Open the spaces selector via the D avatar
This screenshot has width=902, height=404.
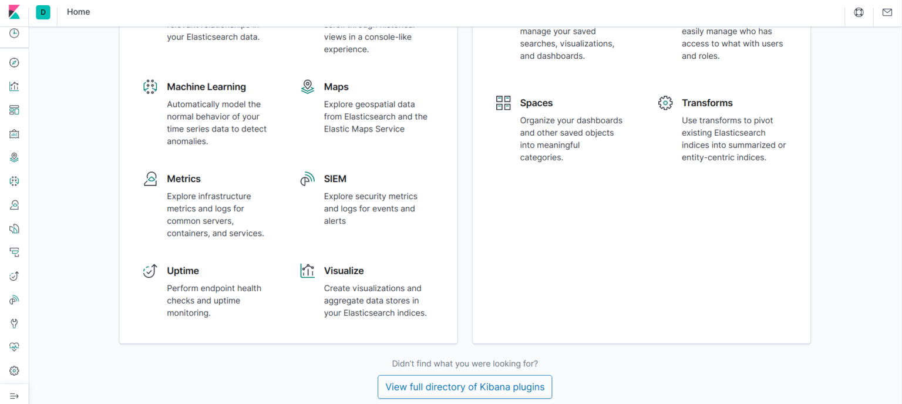(x=42, y=12)
